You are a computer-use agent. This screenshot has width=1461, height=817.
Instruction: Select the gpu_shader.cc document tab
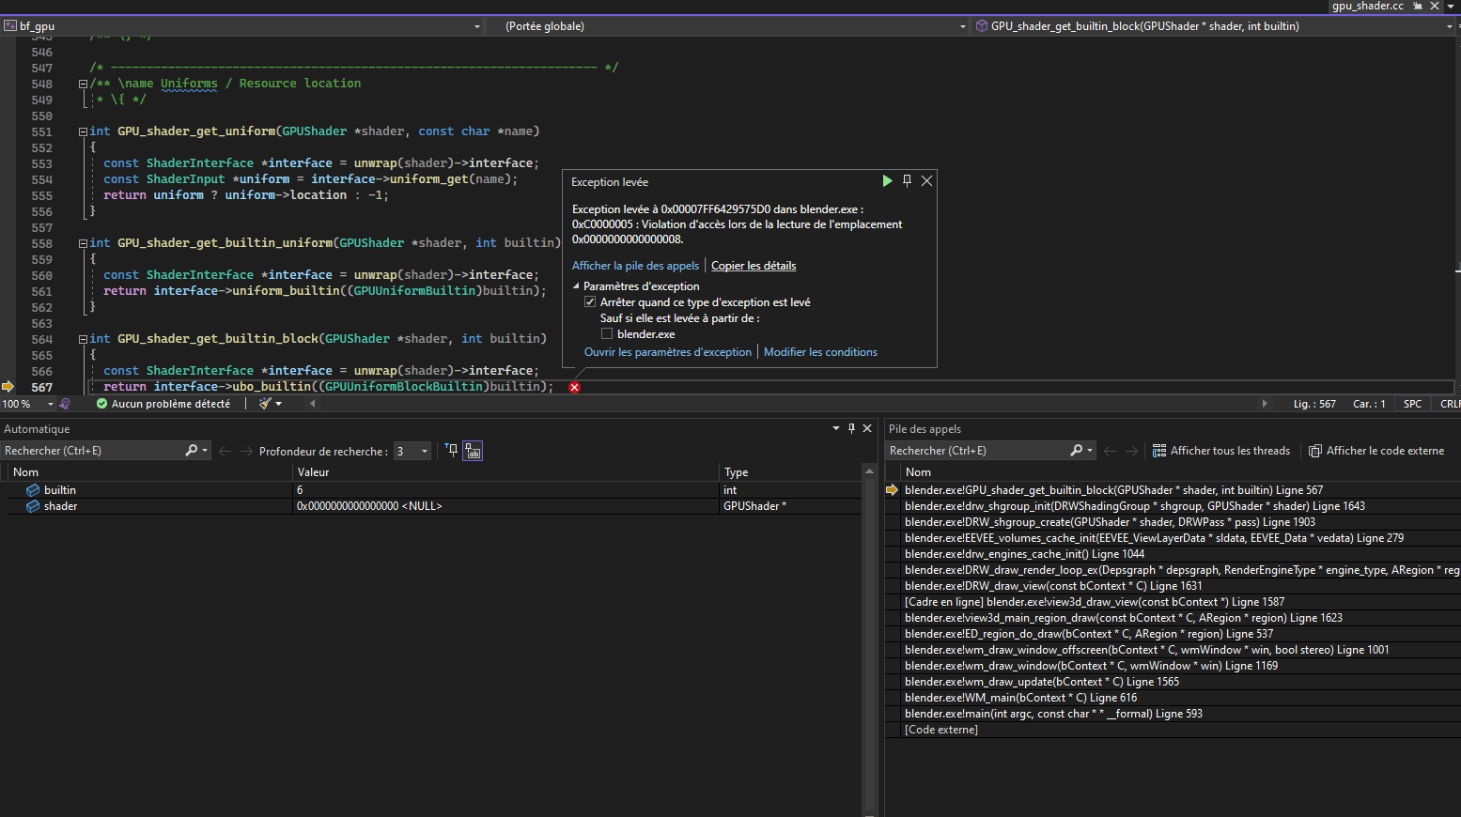point(1367,6)
